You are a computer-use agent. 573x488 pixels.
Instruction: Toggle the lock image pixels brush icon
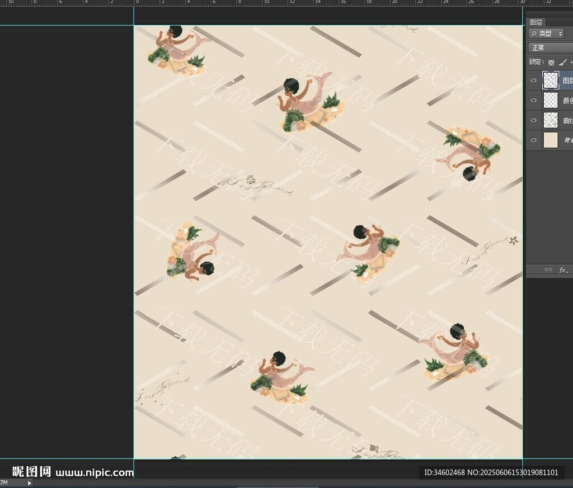(x=563, y=63)
